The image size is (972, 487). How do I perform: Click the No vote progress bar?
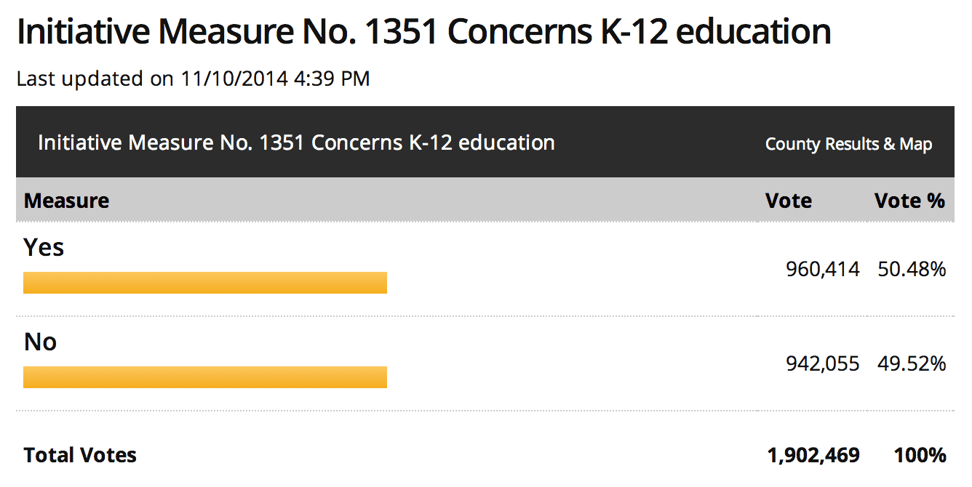[205, 377]
